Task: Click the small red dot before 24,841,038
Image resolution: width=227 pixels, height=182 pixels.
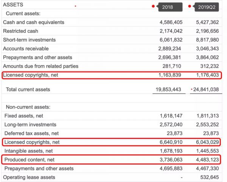Action: pyautogui.click(x=192, y=89)
